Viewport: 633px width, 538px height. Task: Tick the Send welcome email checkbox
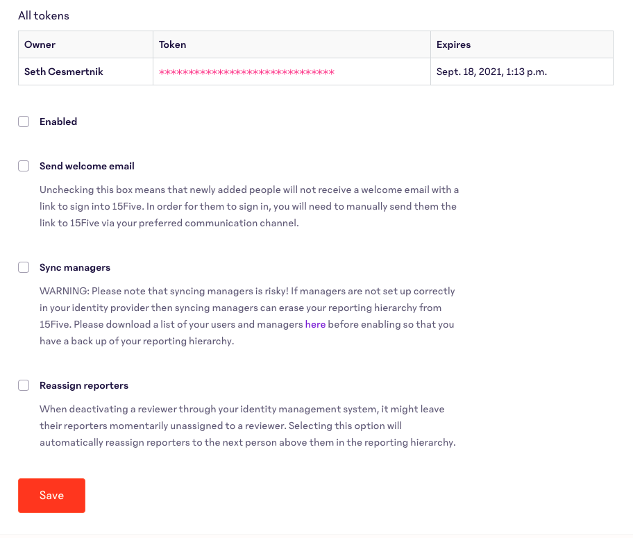click(24, 166)
